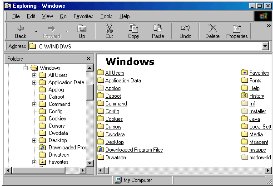
Task: Select the History folder icon
Action: pyautogui.click(x=244, y=95)
